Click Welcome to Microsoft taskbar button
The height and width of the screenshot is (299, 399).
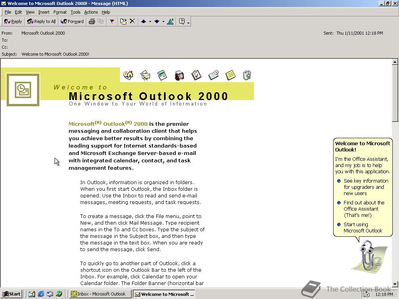point(164,294)
